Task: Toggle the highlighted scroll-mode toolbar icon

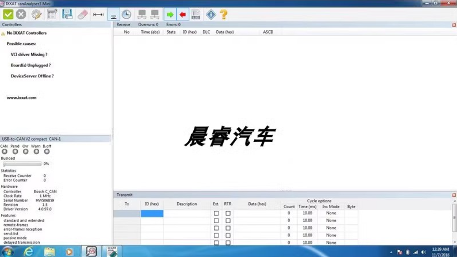Action: (x=114, y=14)
